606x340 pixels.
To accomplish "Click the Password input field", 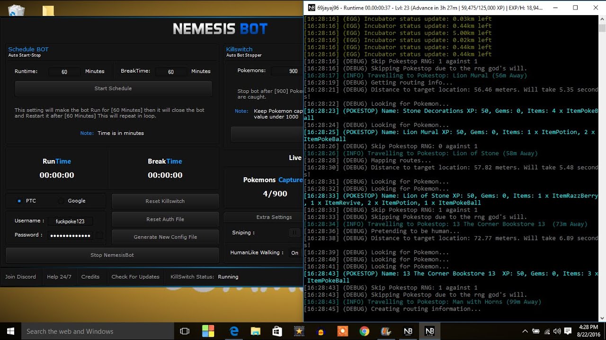I will point(70,236).
